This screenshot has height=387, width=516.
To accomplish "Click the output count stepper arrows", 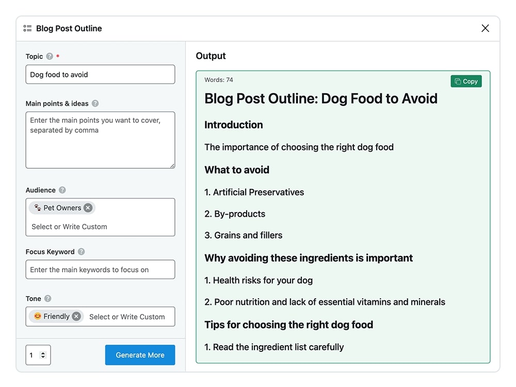I will 43,355.
